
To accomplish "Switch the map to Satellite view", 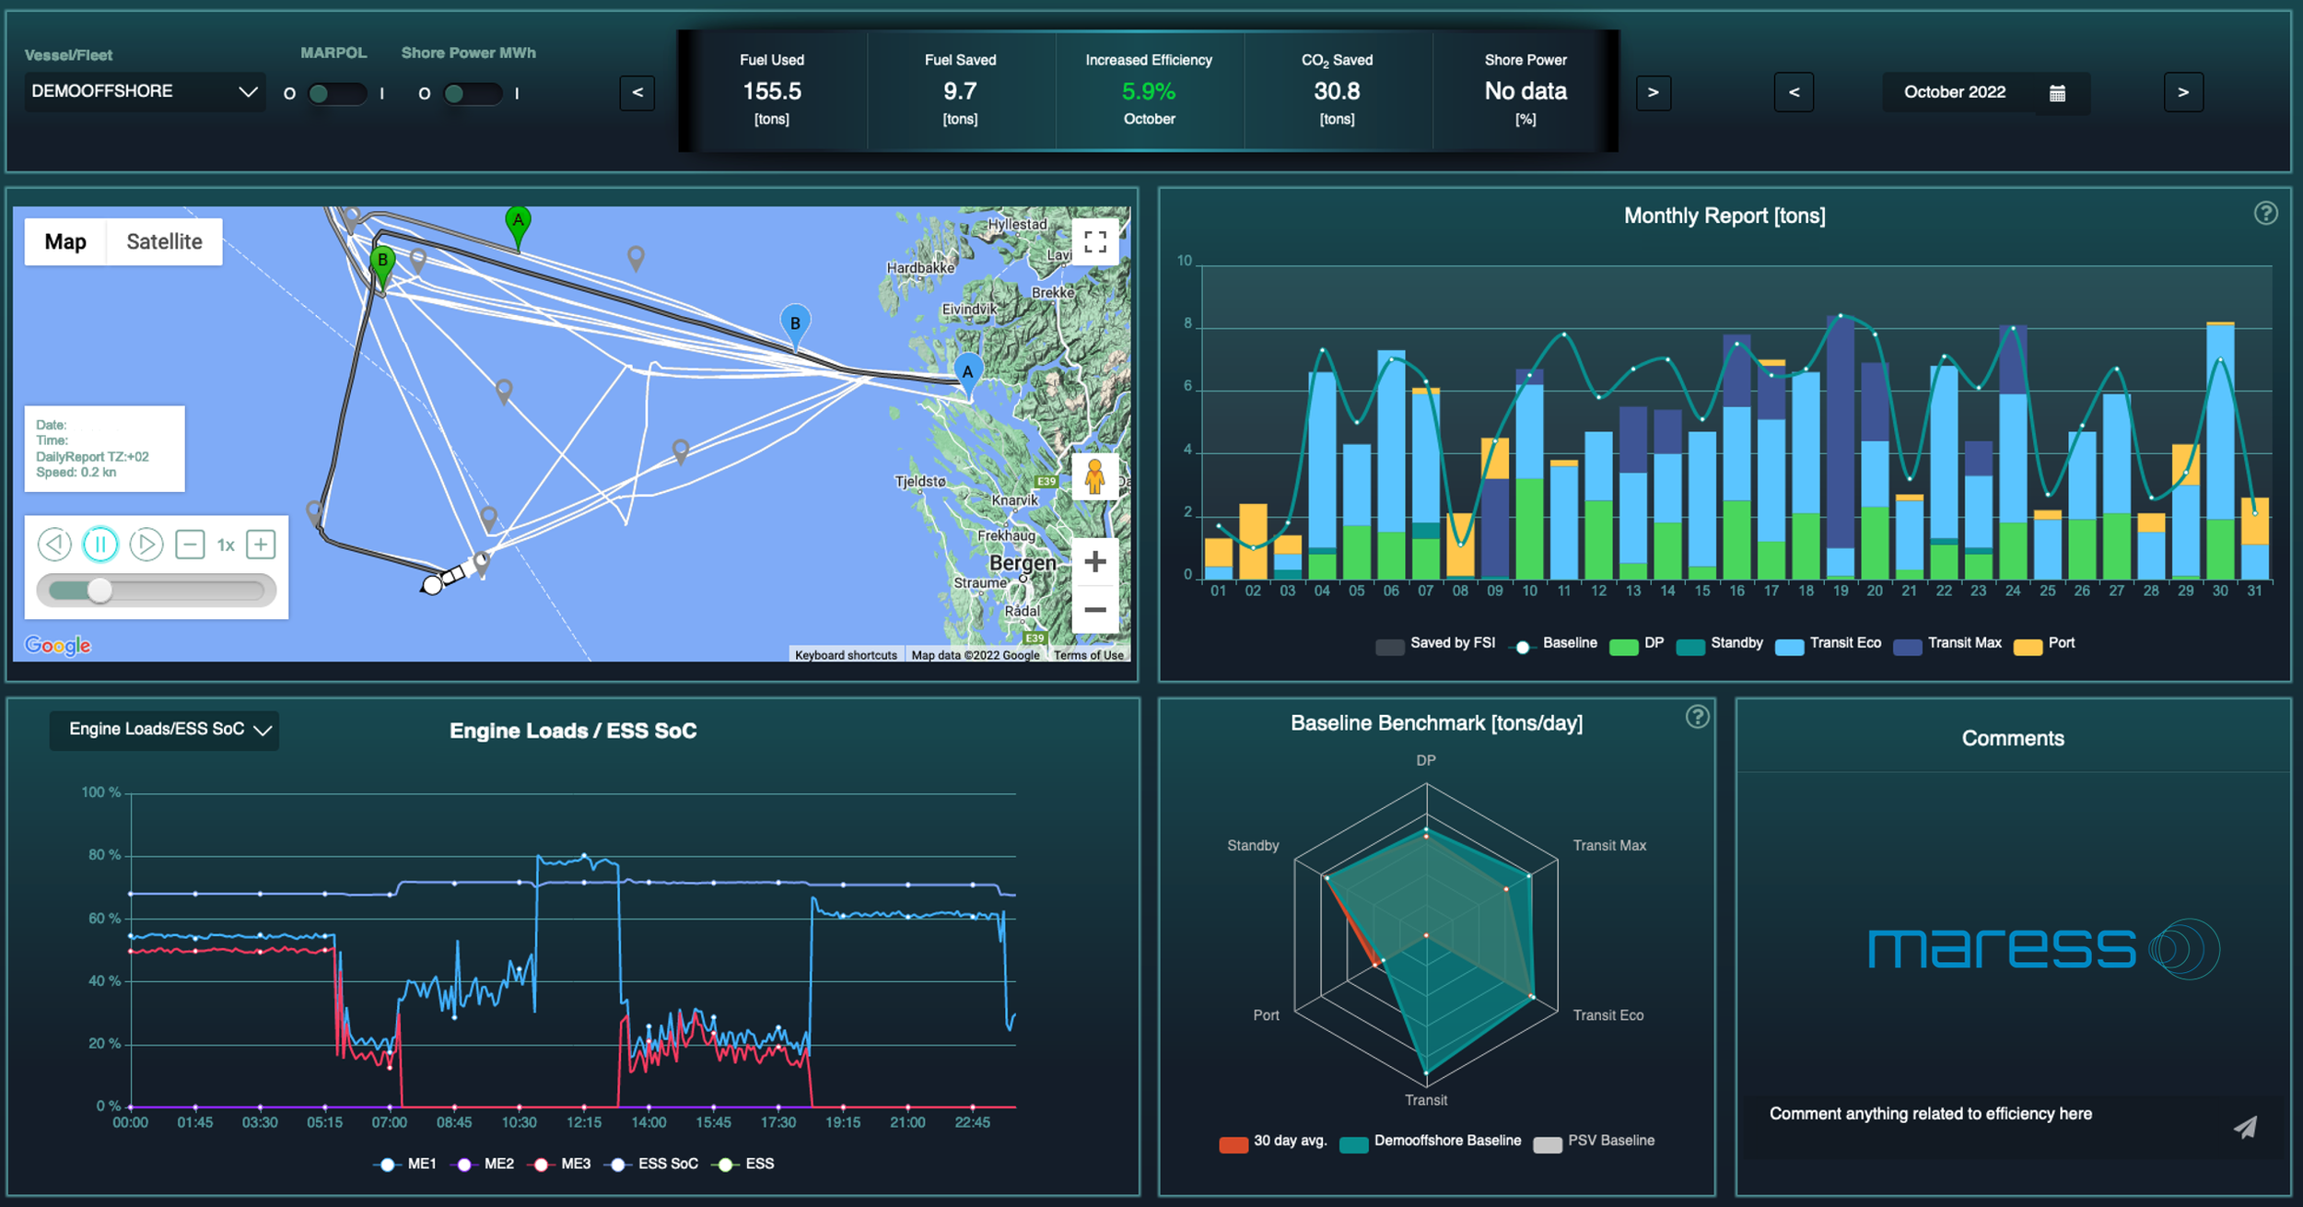I will coord(164,241).
